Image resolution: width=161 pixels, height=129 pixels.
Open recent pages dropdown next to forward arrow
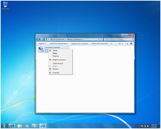click(x=44, y=39)
